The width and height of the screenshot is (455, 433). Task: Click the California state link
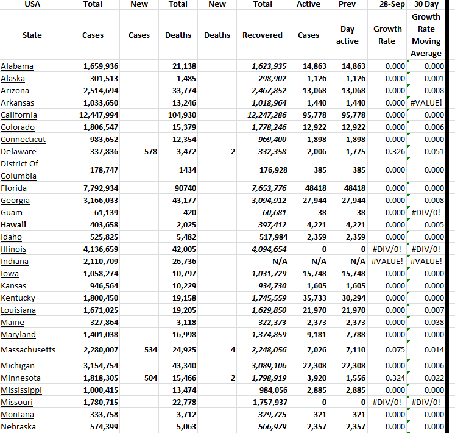point(19,115)
